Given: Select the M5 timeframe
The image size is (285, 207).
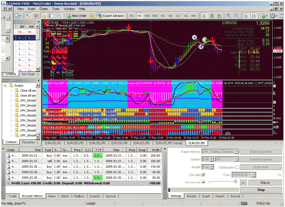Looking at the screenshot, I should coord(139,16).
